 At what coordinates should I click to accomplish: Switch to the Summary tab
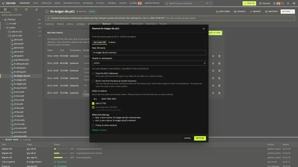50,24
